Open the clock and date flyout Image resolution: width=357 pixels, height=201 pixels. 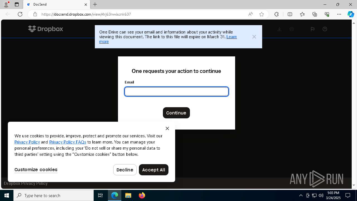(x=333, y=195)
